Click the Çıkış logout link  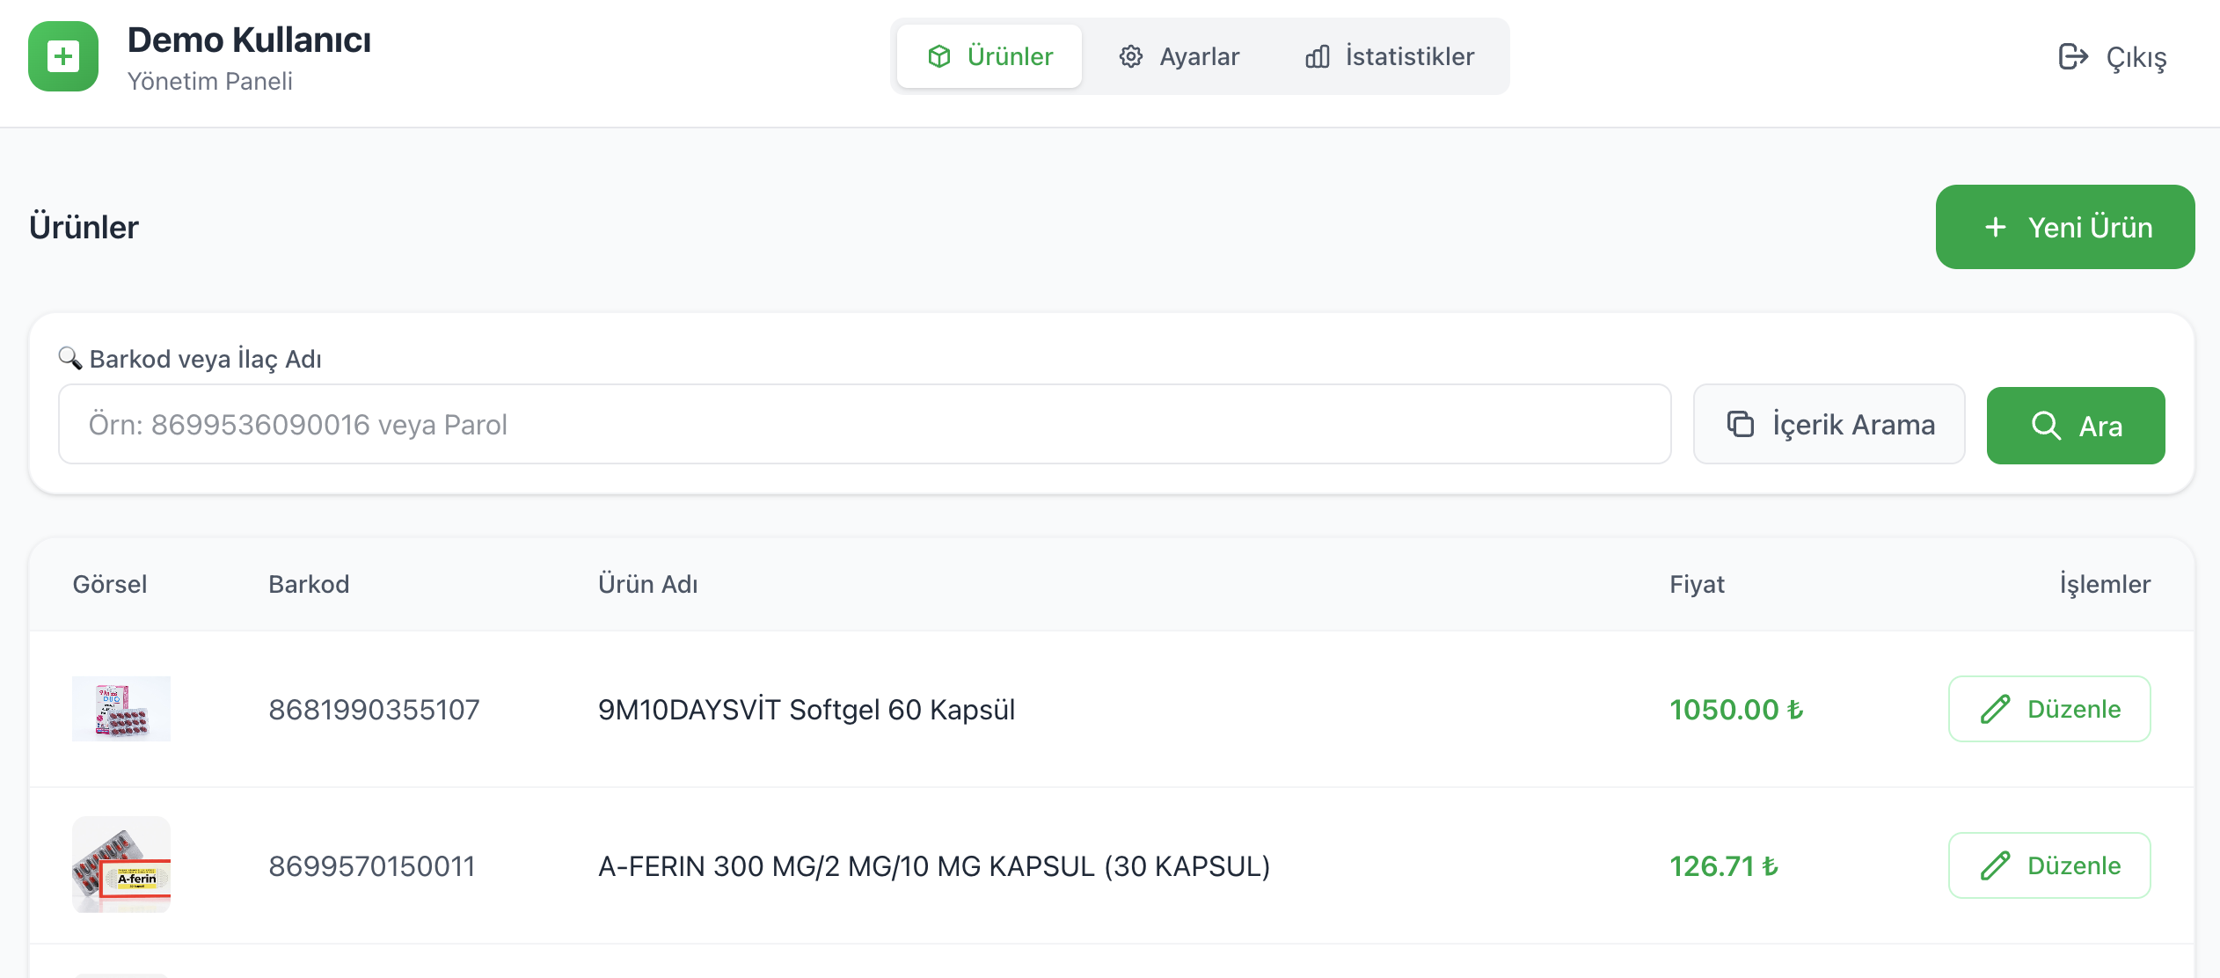(2113, 56)
